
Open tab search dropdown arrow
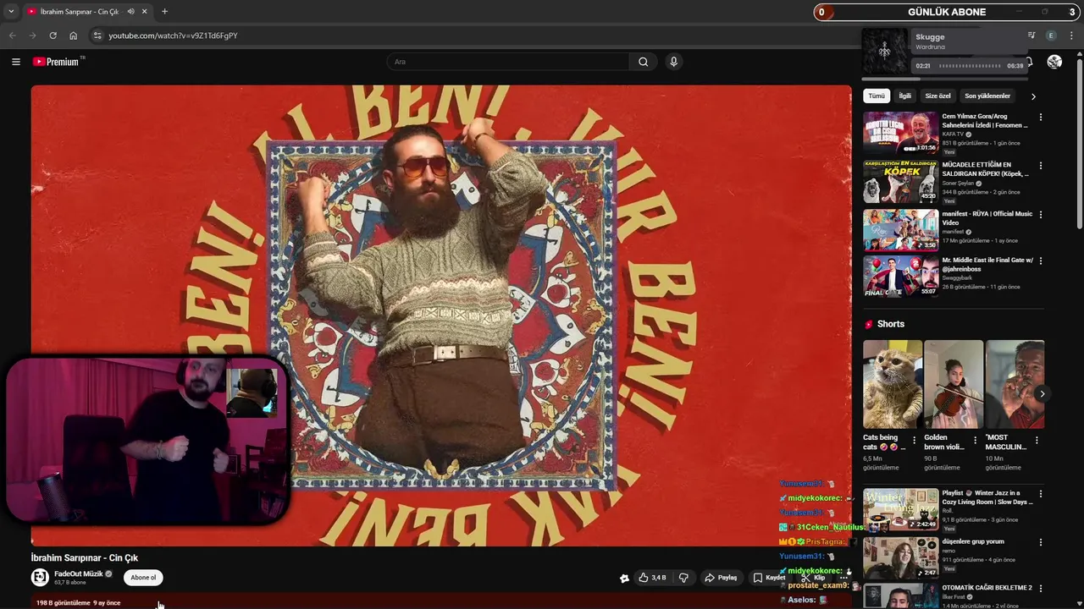(11, 12)
